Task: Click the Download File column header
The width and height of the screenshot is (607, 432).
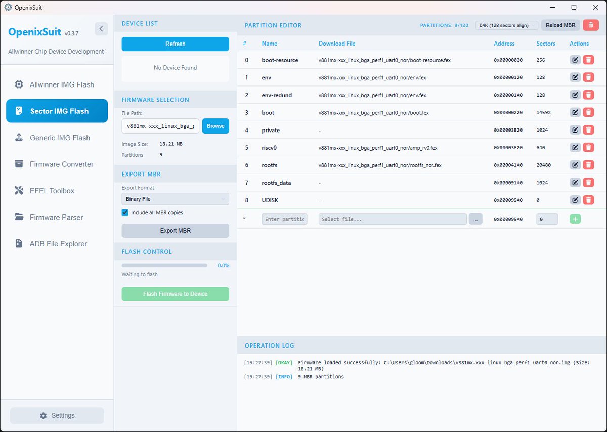Action: (337, 44)
